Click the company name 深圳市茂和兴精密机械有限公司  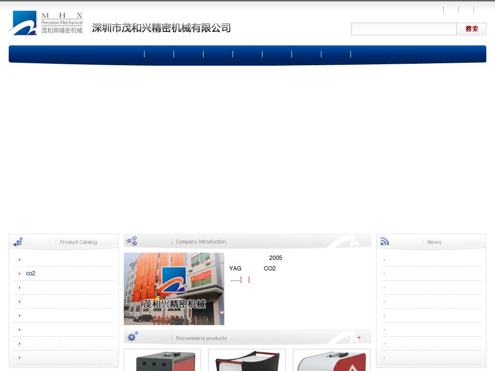click(x=161, y=28)
